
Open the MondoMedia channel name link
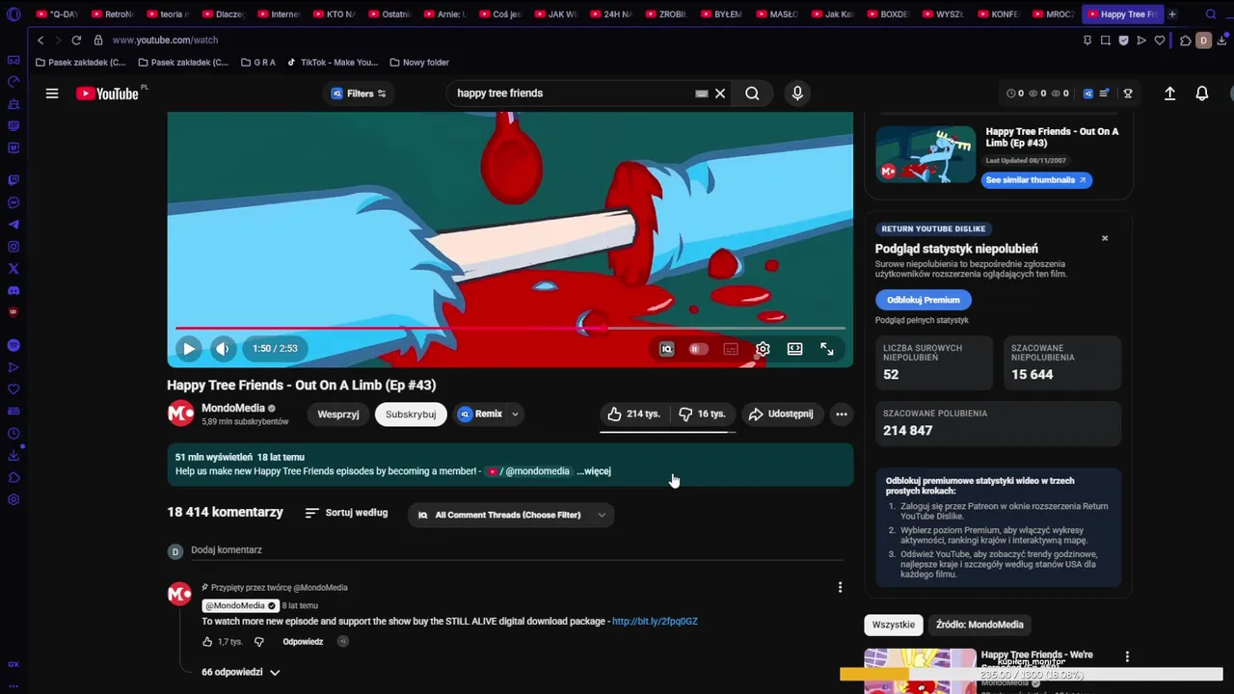click(233, 408)
